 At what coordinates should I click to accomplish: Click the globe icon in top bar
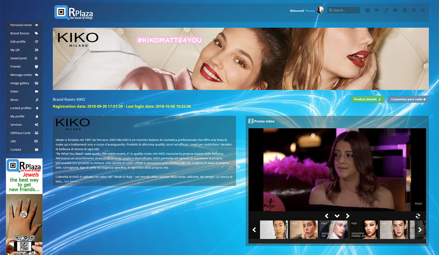tap(405, 10)
